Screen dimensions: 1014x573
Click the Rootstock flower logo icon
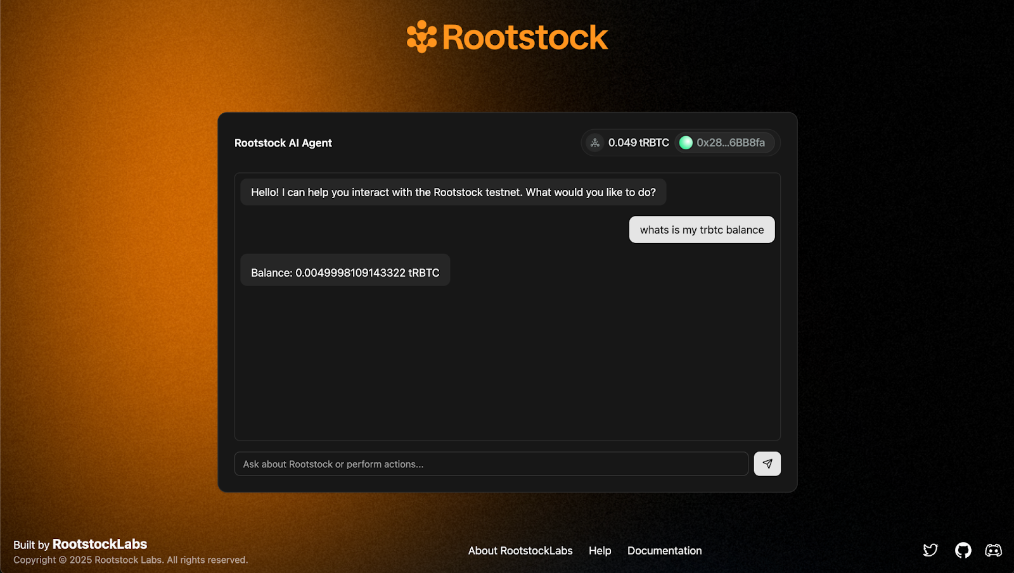pyautogui.click(x=421, y=37)
